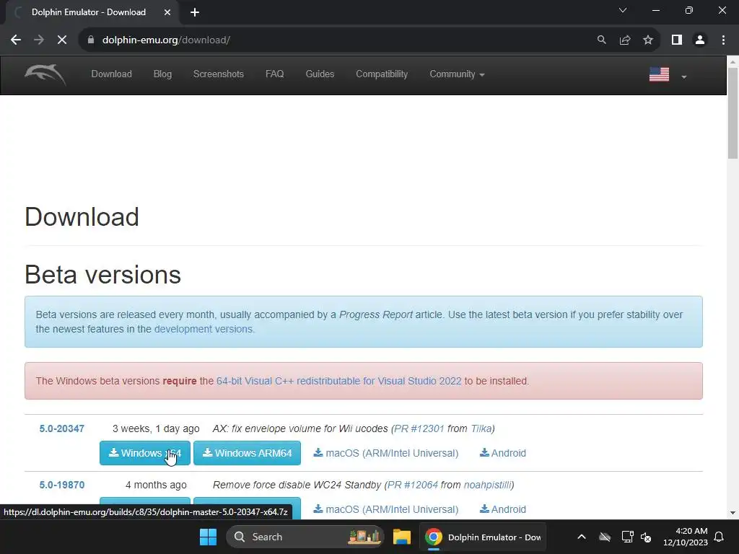The image size is (739, 554).
Task: Download macOS universal build 5.0-20347
Action: [x=386, y=453]
